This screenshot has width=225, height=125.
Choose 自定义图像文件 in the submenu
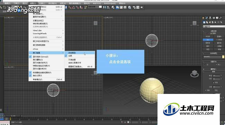coord(80,63)
